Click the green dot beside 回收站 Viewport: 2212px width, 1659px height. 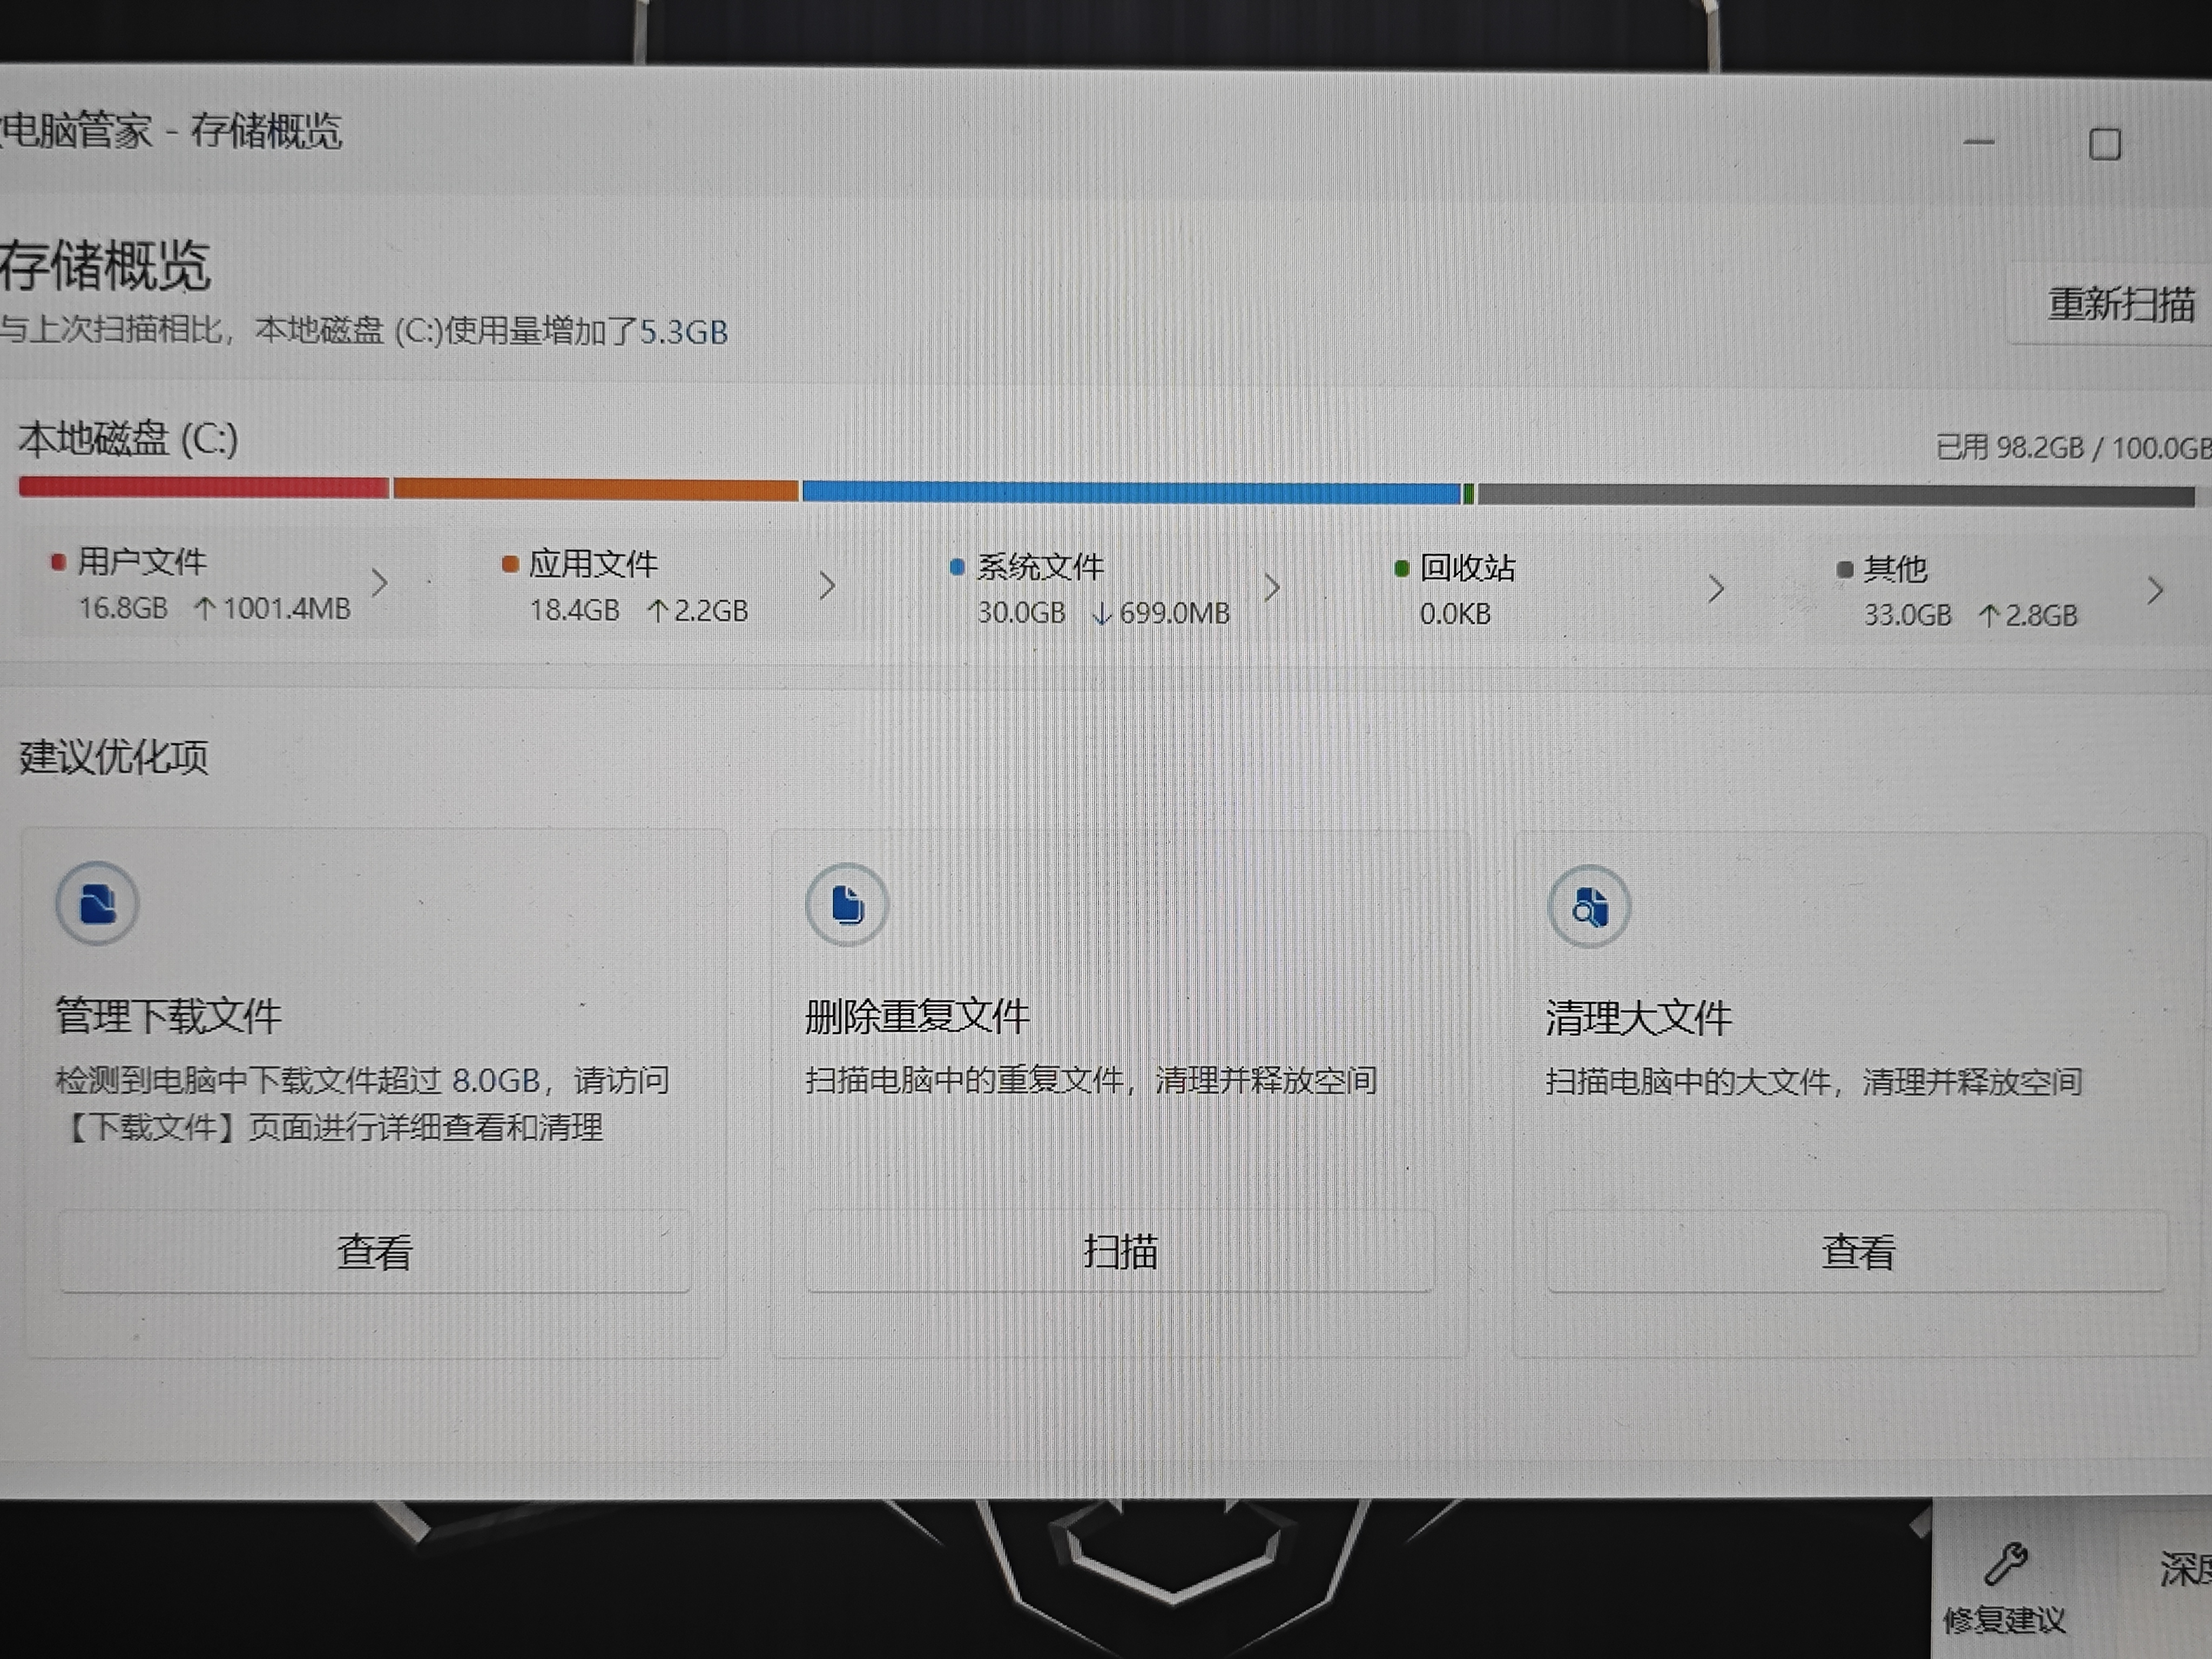pos(1401,569)
